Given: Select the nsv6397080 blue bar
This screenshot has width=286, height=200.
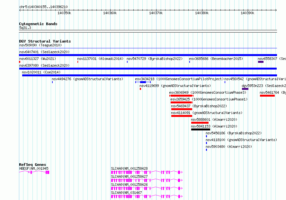Looking at the screenshot, I should tap(148, 69).
